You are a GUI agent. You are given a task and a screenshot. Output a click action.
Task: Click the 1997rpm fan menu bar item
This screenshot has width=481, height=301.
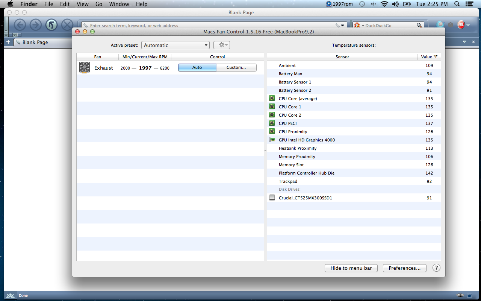pos(340,4)
